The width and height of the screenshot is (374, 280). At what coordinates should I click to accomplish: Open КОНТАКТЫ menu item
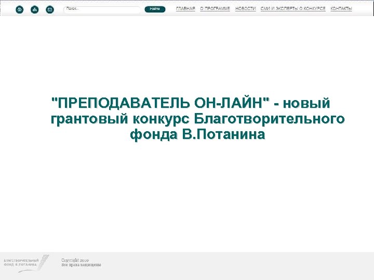coord(341,9)
